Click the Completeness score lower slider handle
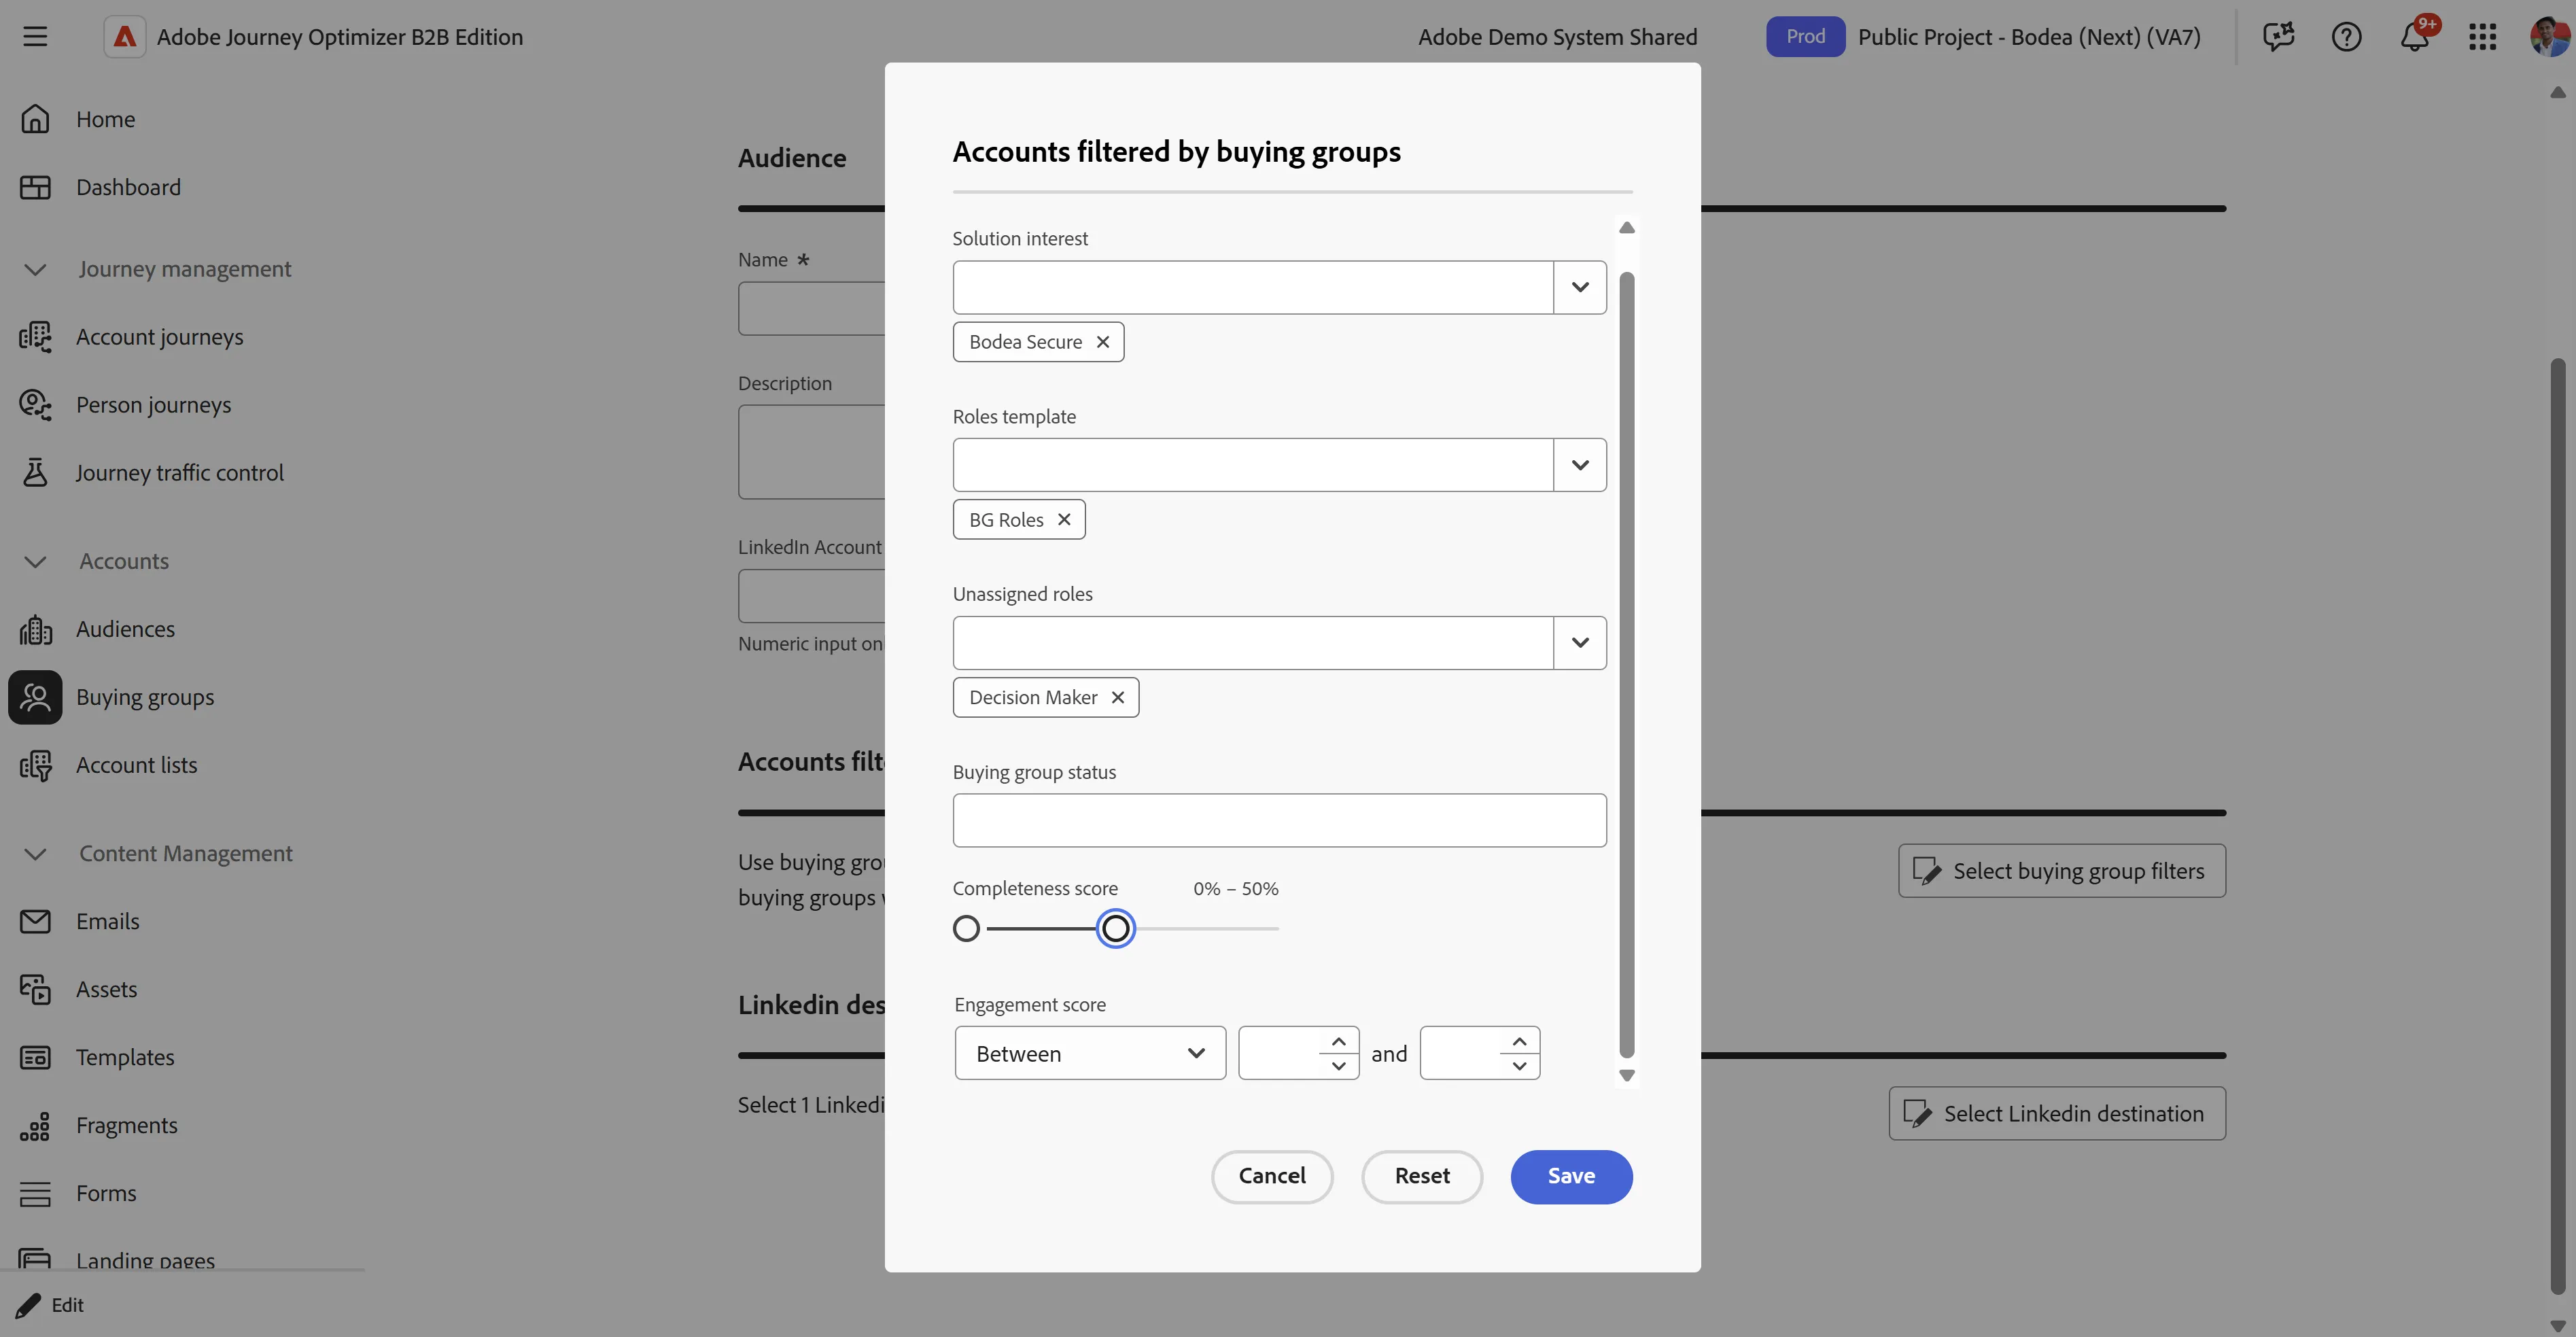The width and height of the screenshot is (2576, 1337). [966, 928]
